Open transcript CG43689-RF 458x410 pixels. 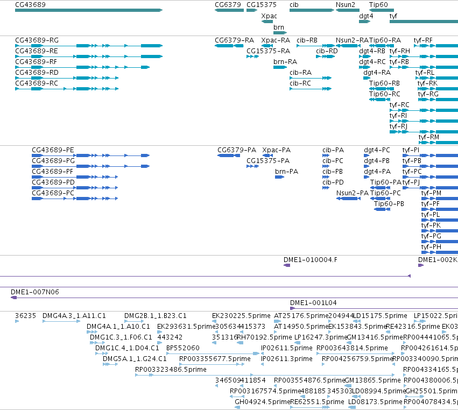pos(82,67)
